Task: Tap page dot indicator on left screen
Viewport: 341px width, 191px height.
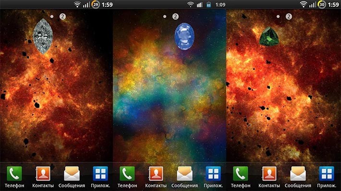Action: tap(52, 16)
